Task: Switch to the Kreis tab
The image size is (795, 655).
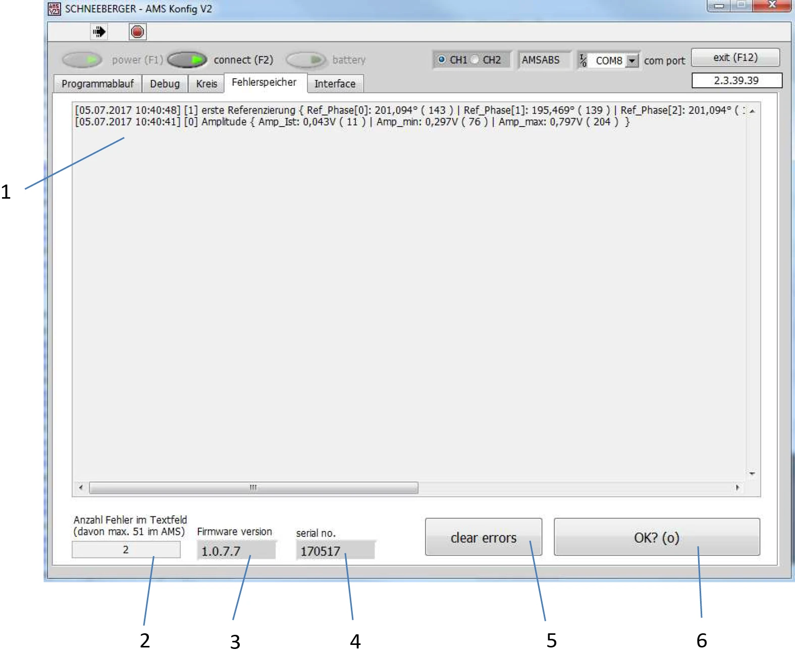Action: click(x=206, y=84)
